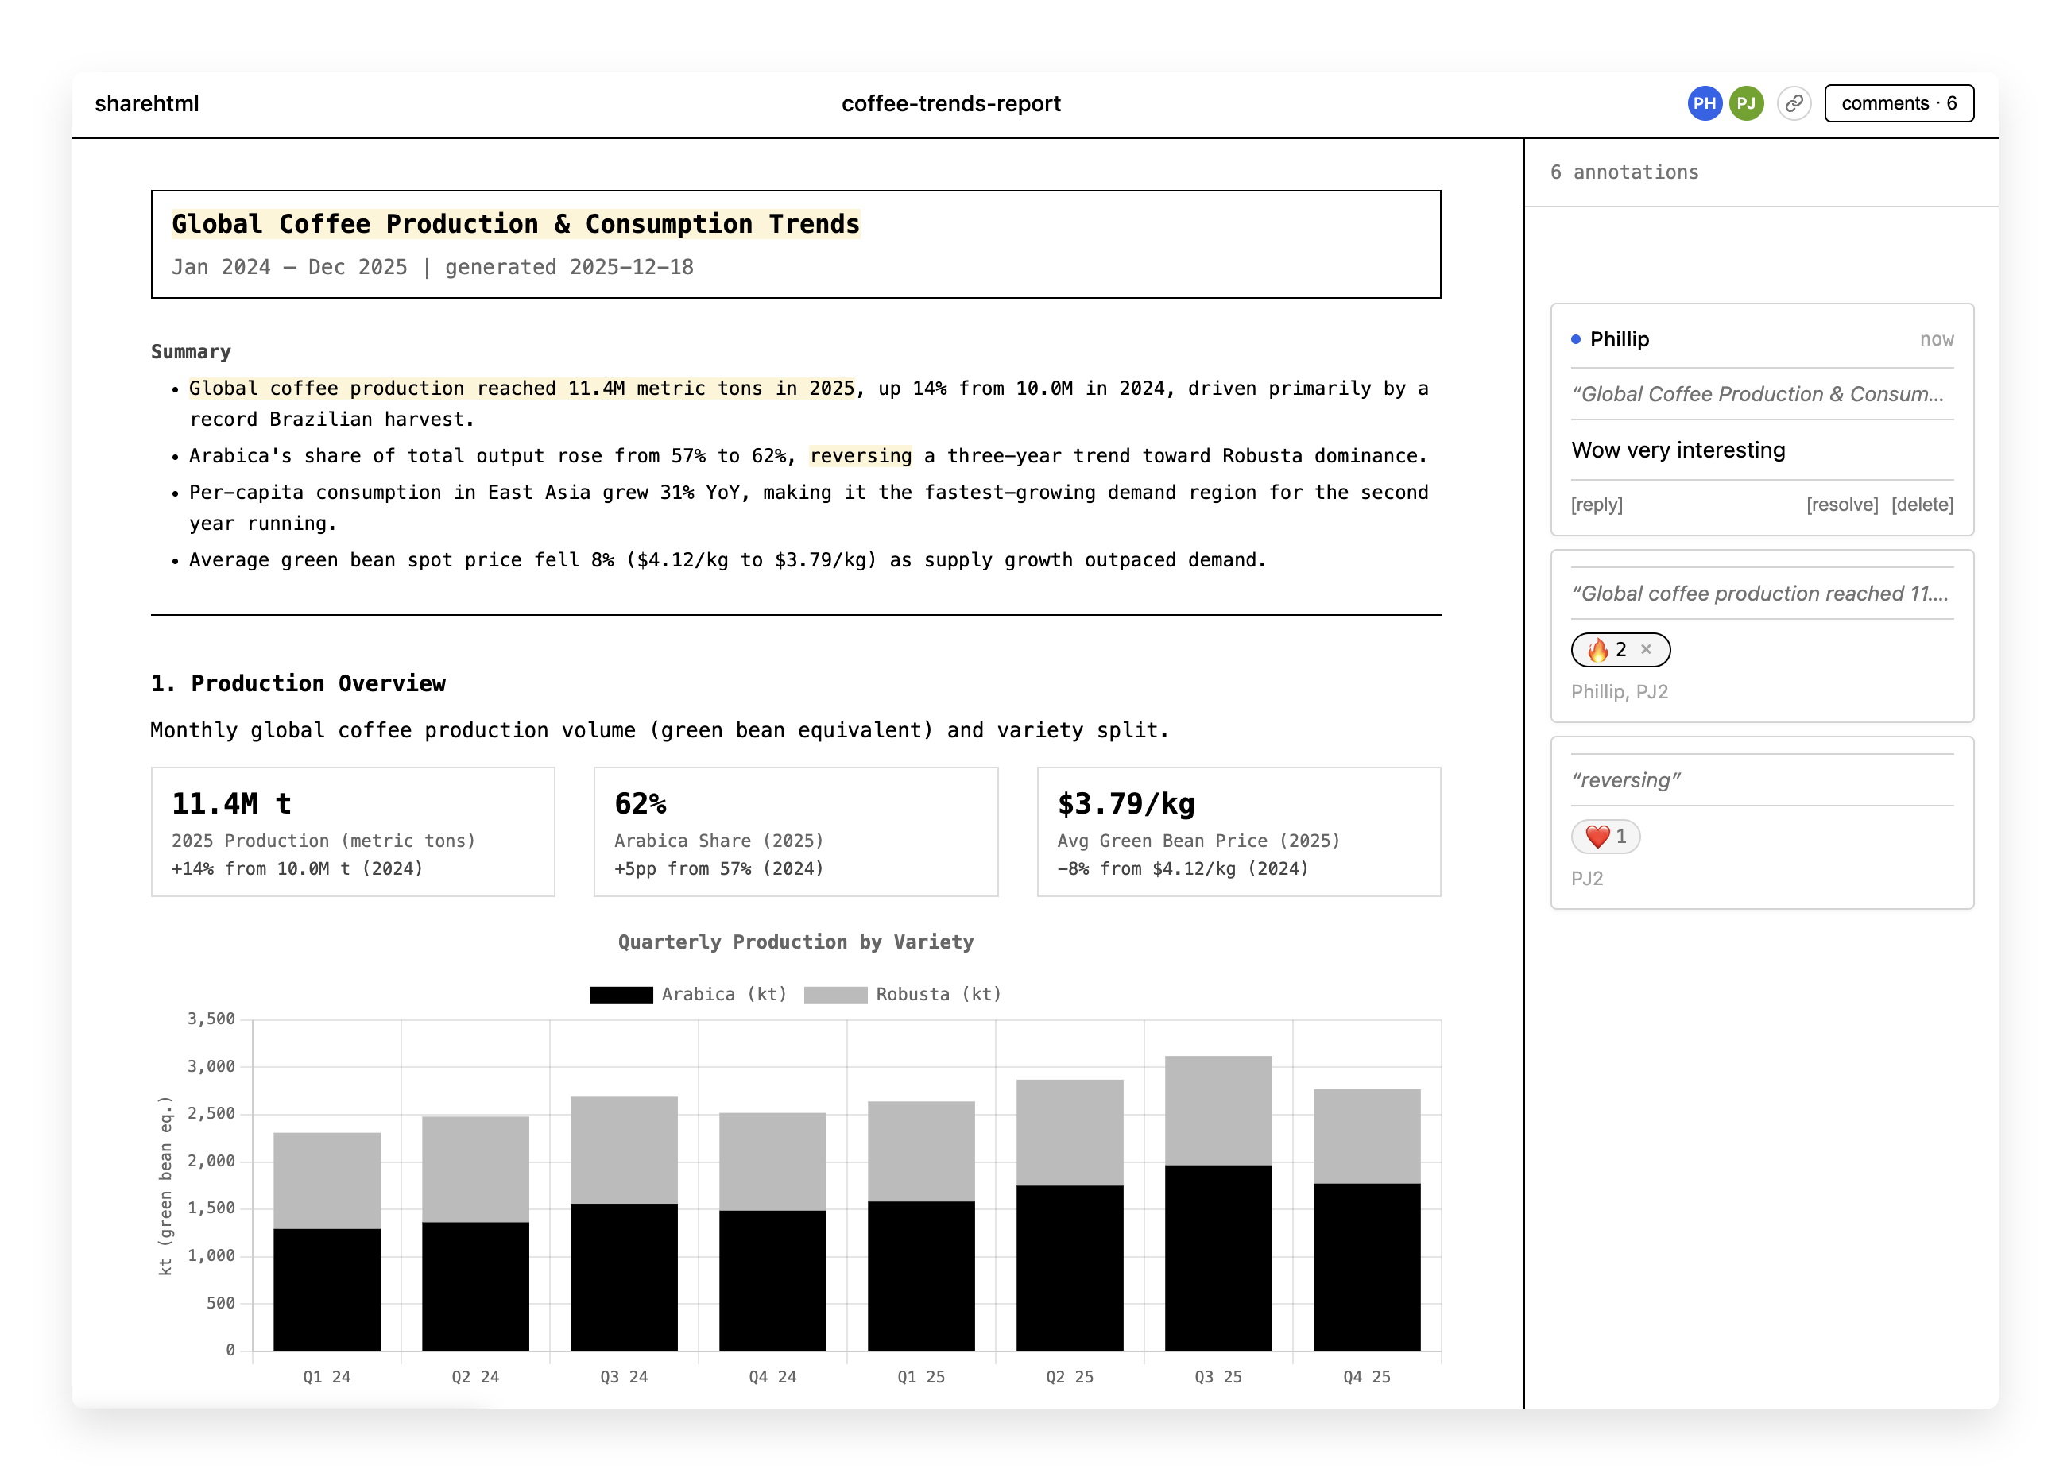2071x1481 pixels.
Task: Resolve Phillip's comment
Action: (1841, 505)
